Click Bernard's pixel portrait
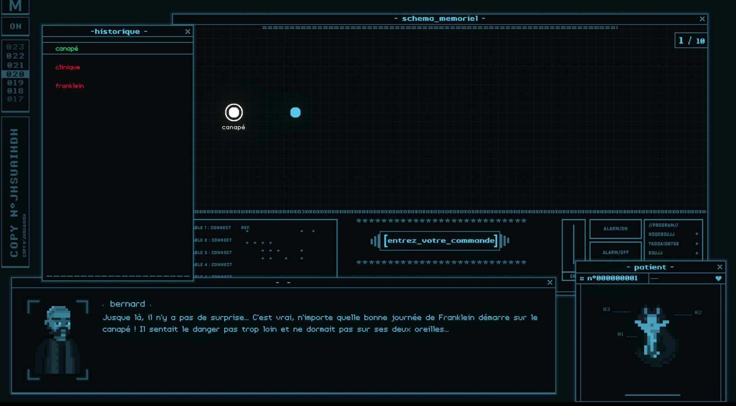Viewport: 736px width, 406px height. point(58,339)
